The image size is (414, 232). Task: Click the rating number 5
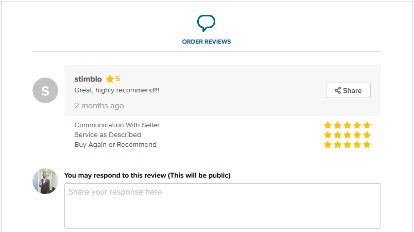118,79
